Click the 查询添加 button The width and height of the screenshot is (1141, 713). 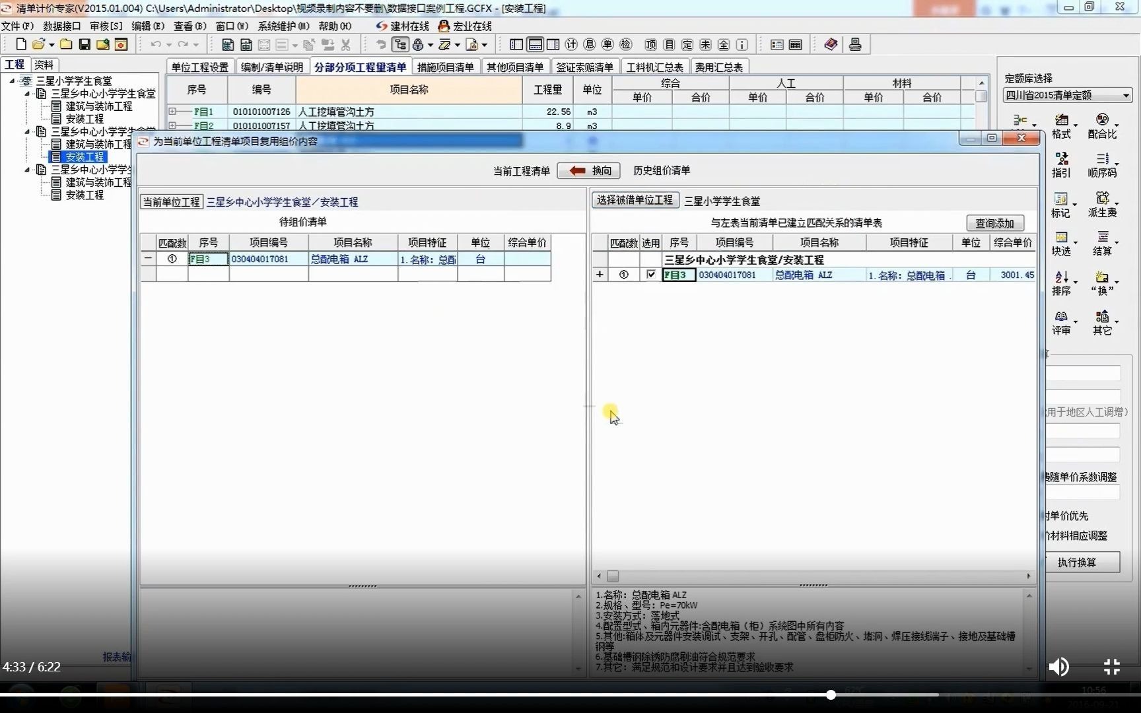pos(994,223)
